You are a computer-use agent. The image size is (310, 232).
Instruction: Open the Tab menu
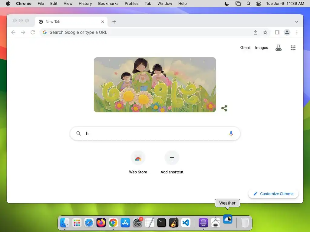coord(148,4)
